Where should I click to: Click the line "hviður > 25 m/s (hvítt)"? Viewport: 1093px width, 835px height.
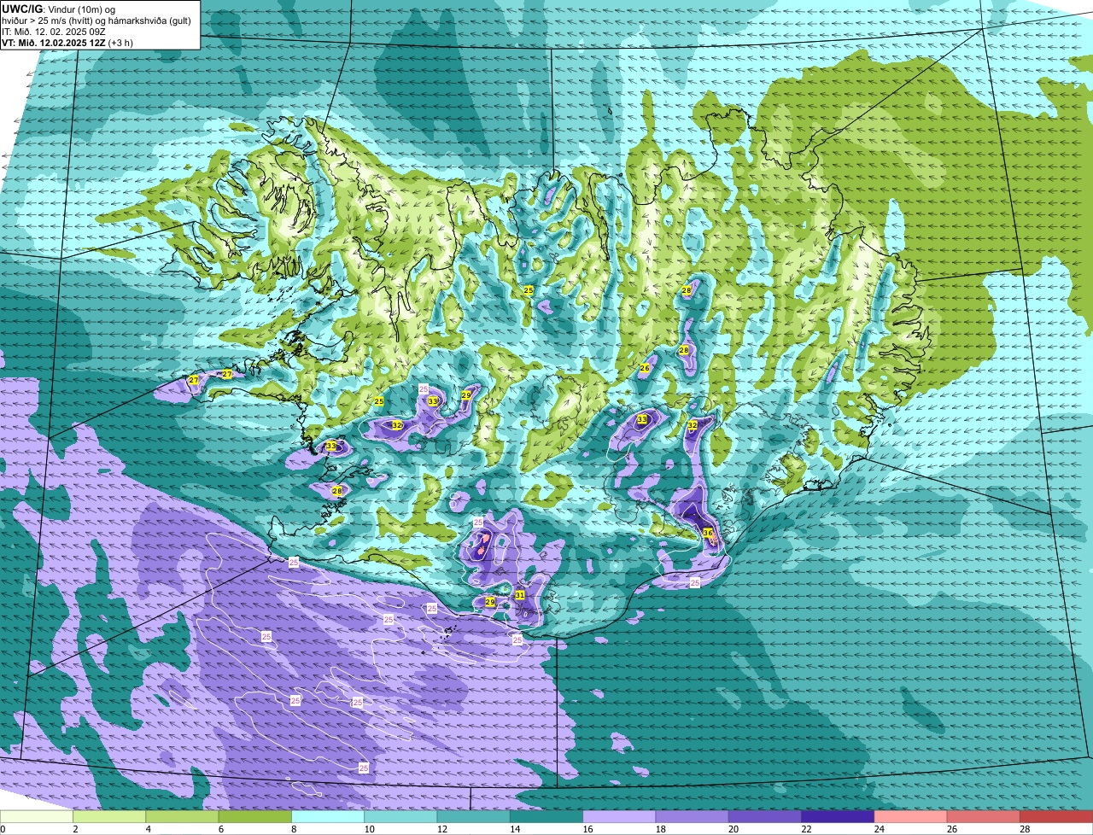52,20
